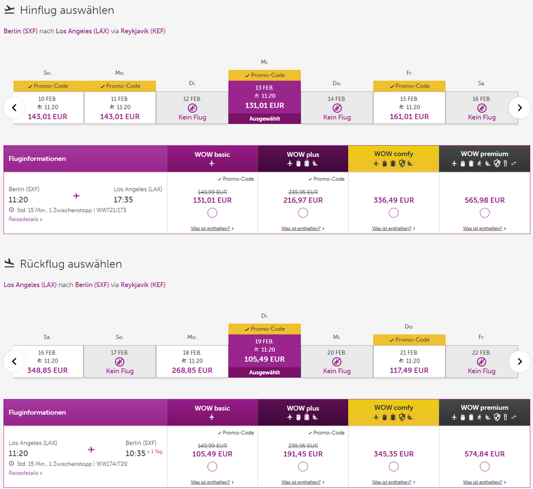Screen dimensions: 533x489
Task: Select outbound WOW comfy fare 336,49 EUR
Action: tap(393, 213)
